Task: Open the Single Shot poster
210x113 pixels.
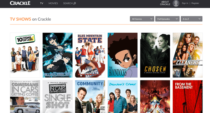Action: click(x=58, y=96)
